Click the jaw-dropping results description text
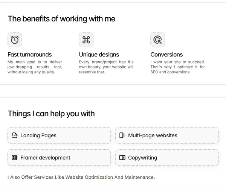Viewport: 226px width, 193px height. (x=35, y=67)
